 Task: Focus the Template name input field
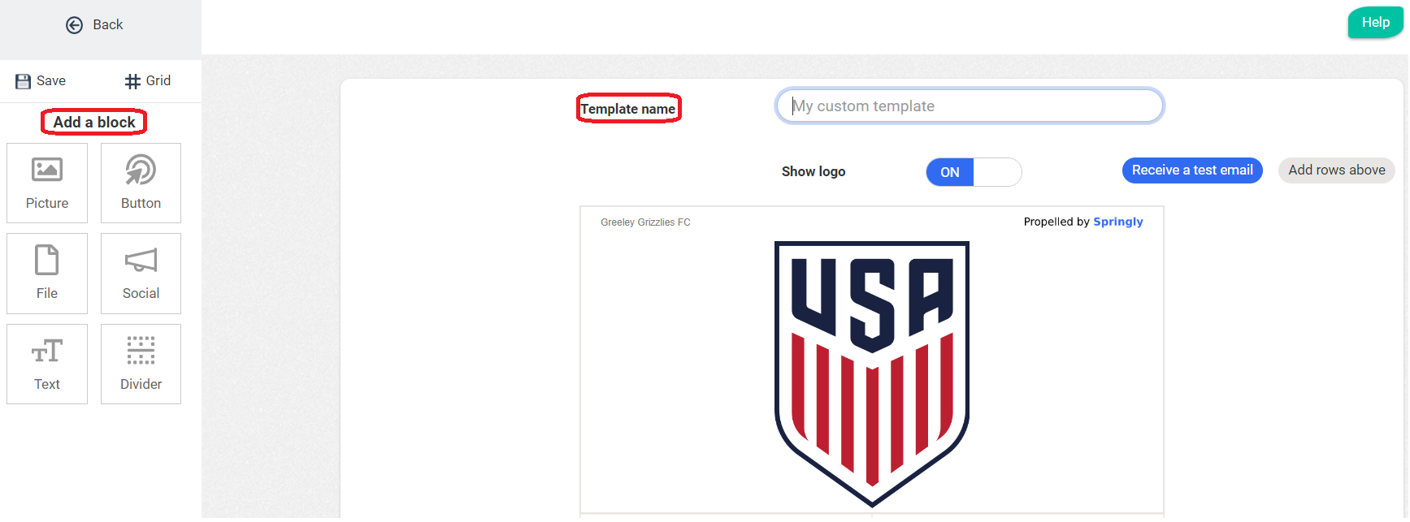[970, 106]
